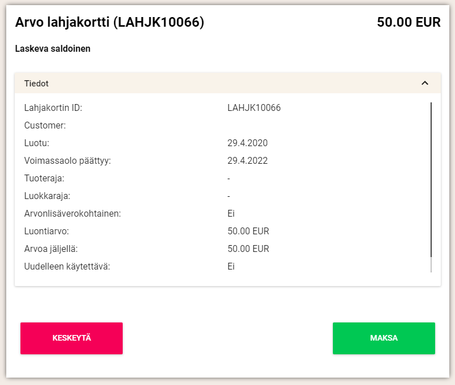The height and width of the screenshot is (385, 455).
Task: Click the 50.00 EUR total in header
Action: [408, 22]
